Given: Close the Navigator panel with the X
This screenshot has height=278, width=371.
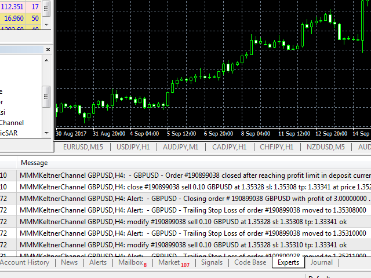Looking at the screenshot, I should pos(48,49).
